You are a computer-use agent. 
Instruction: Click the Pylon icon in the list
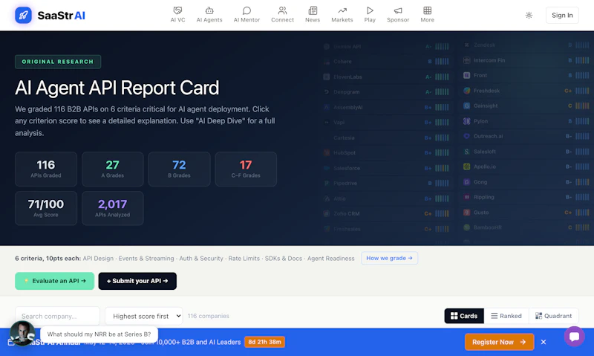(x=467, y=121)
